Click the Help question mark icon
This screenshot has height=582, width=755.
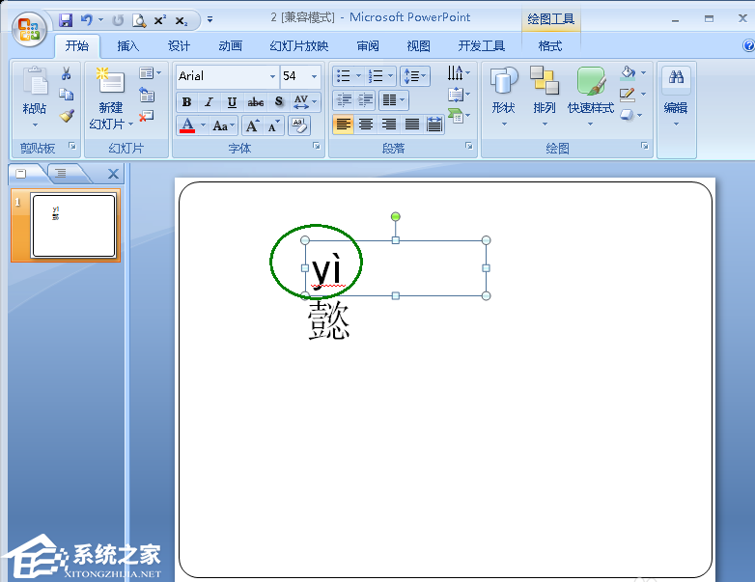[x=748, y=45]
